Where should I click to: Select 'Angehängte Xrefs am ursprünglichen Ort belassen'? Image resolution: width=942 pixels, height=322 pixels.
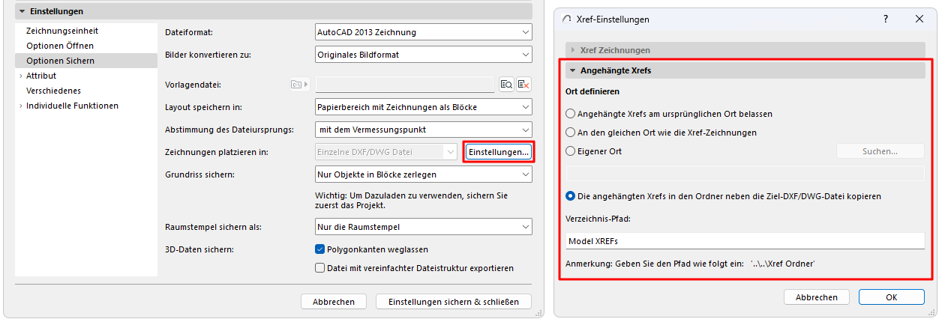point(571,114)
